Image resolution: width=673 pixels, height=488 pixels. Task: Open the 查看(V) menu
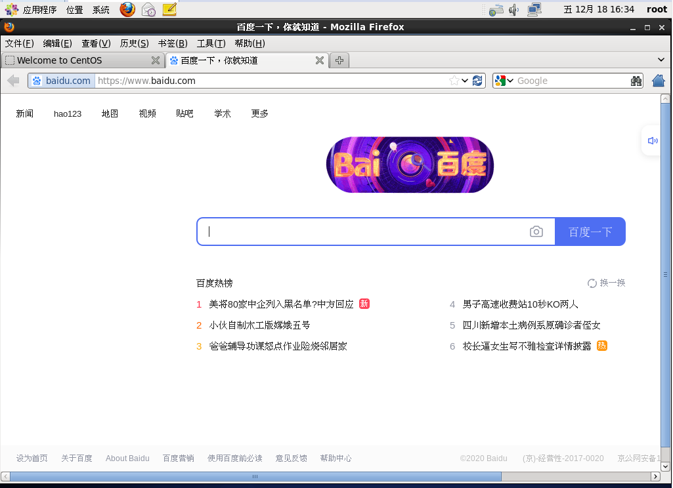[x=96, y=43]
